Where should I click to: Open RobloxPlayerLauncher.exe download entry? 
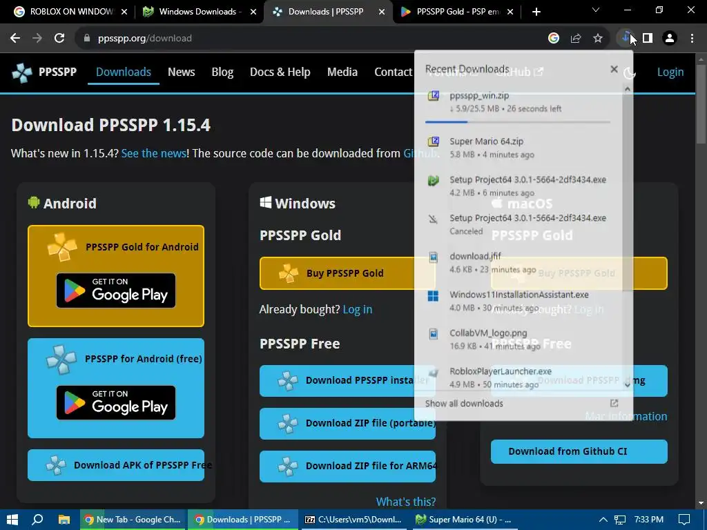point(519,377)
